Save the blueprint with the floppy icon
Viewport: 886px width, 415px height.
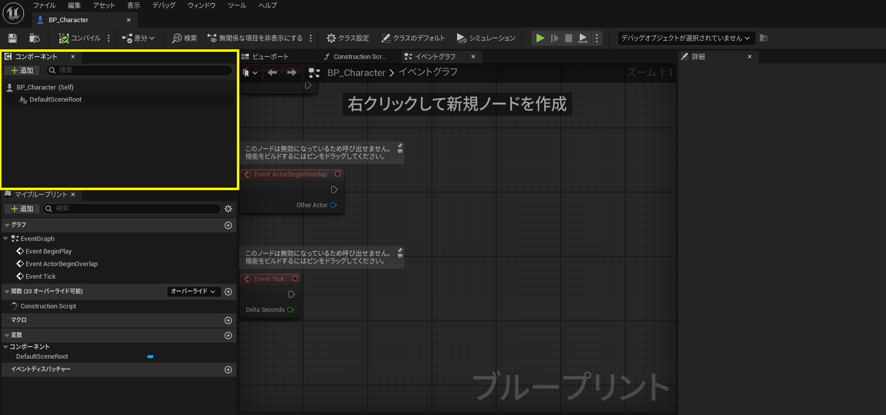(x=13, y=38)
